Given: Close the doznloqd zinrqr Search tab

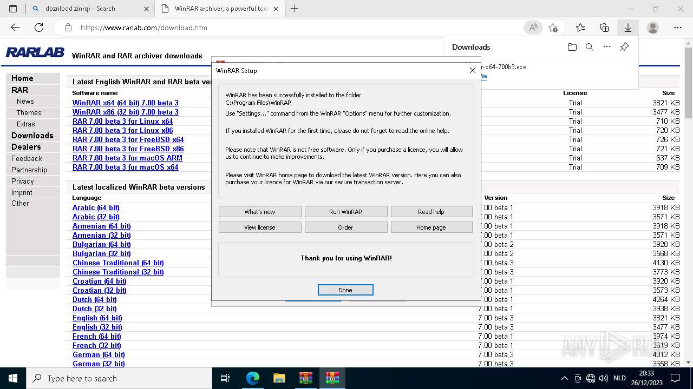Looking at the screenshot, I should 146,9.
